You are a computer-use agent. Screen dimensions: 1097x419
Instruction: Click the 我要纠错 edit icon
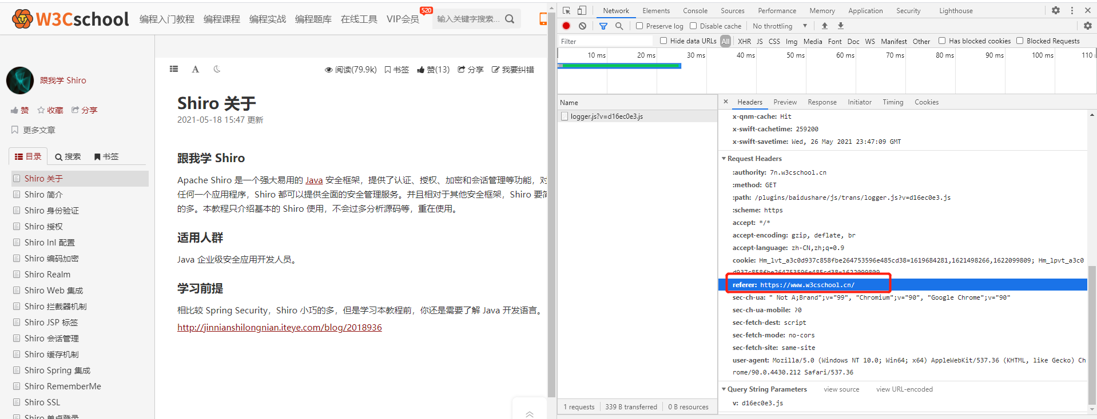(x=495, y=70)
